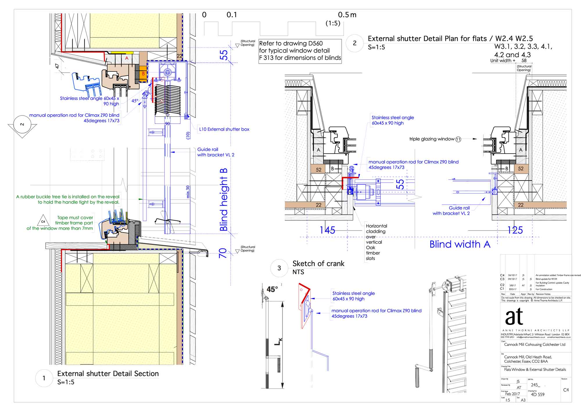Click detail number 1 circle
This screenshot has width=581, height=409.
tap(44, 378)
